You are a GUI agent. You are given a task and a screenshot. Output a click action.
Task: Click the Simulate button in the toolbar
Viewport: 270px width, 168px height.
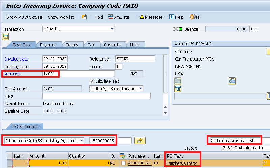tap(118, 17)
